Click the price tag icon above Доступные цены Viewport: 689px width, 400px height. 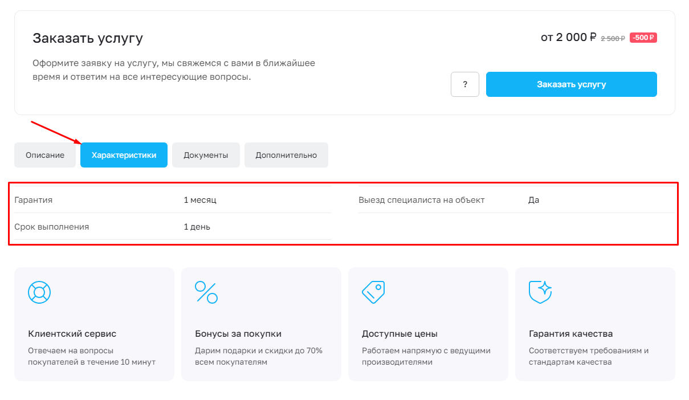tap(373, 292)
